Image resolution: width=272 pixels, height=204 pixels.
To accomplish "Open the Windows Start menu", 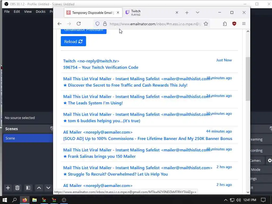I will click(x=5, y=200).
